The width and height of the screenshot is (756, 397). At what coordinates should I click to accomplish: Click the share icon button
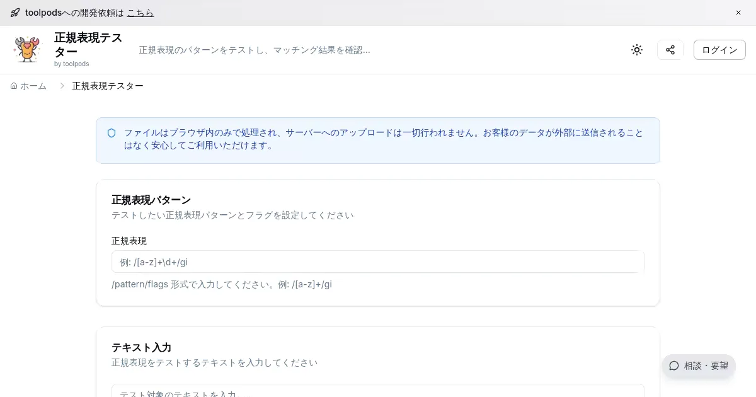coord(670,50)
